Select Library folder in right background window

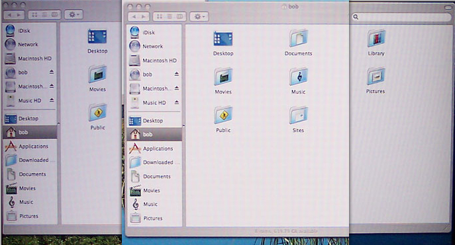tap(376, 38)
